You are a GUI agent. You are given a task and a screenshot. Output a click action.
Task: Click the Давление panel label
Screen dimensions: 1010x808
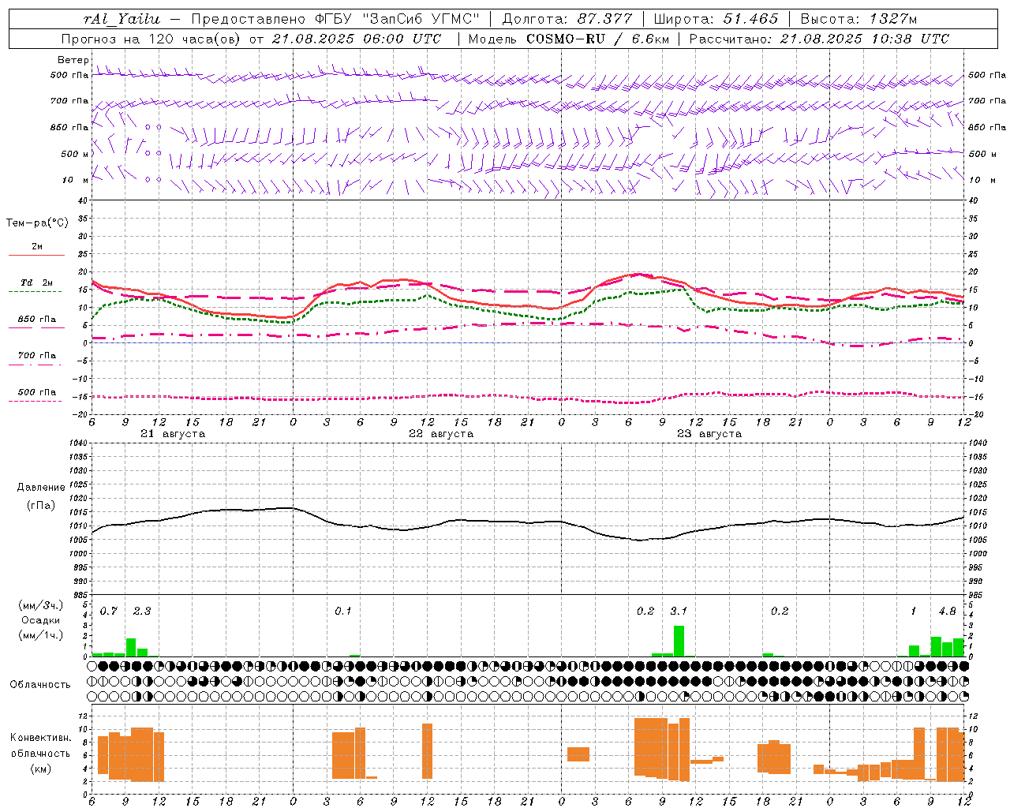click(41, 488)
